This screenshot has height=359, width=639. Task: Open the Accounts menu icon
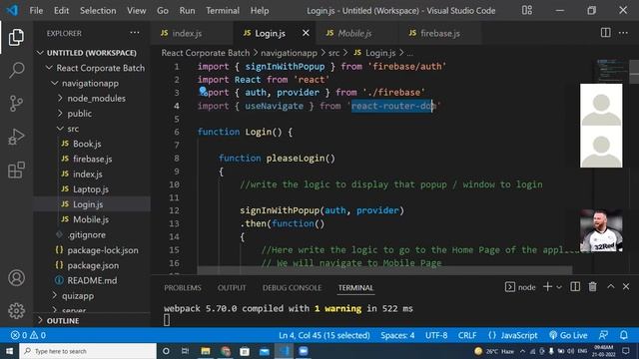(16, 278)
